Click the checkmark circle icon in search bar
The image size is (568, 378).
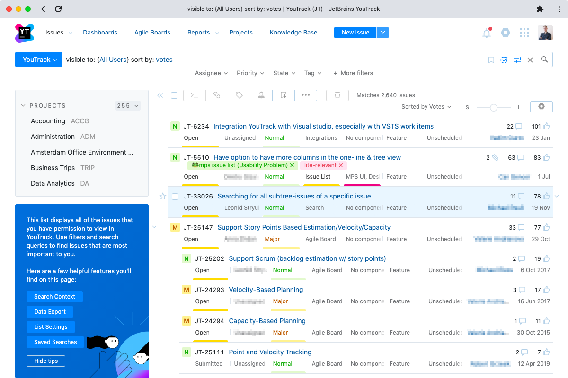[504, 60]
